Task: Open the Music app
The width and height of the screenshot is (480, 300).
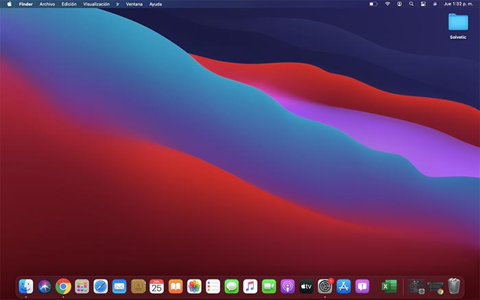Action: click(250, 286)
